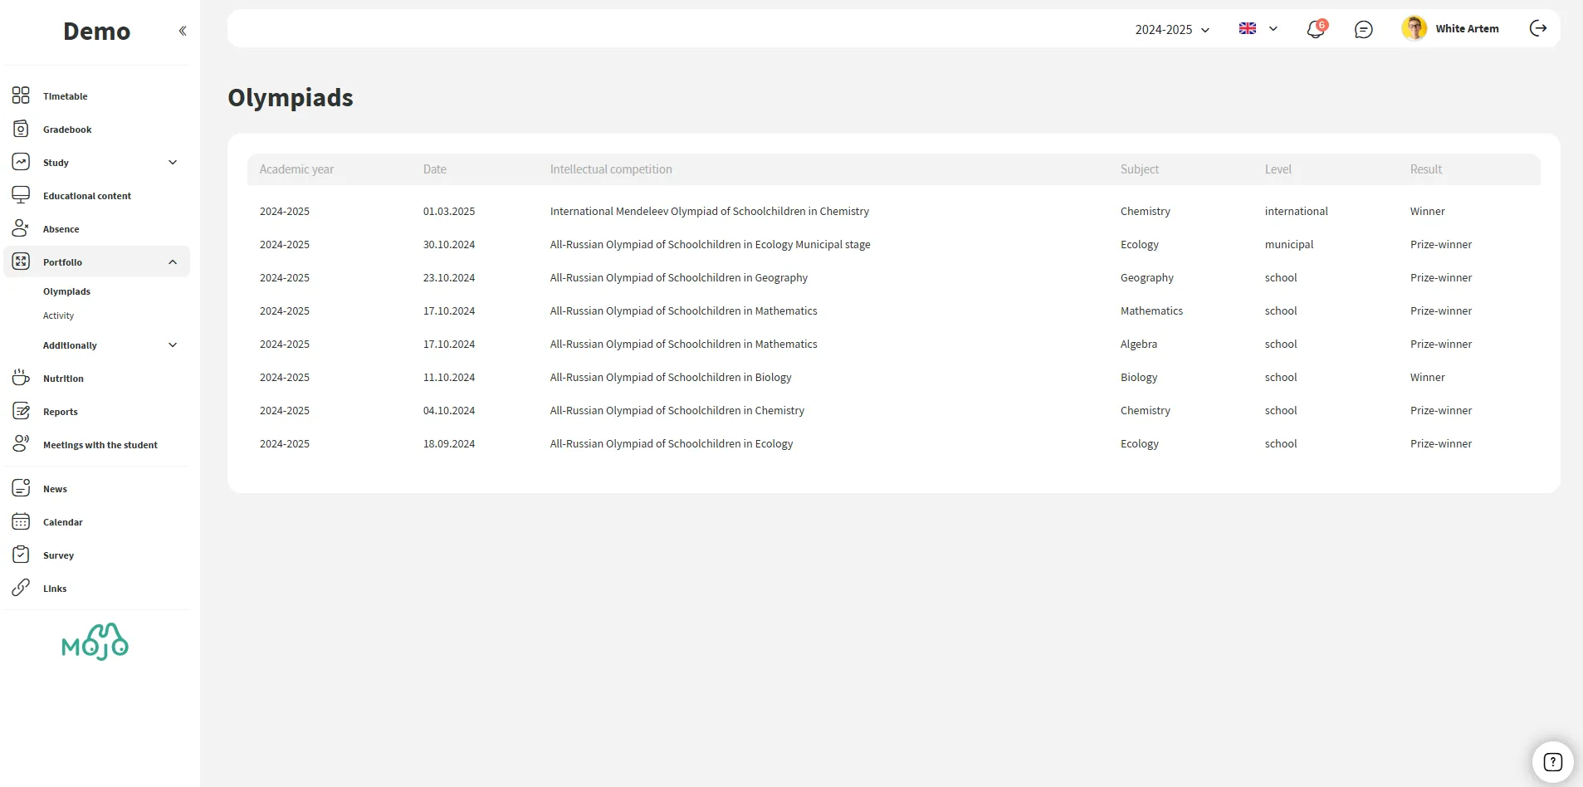
Task: Expand the Additionally submenu
Action: 173,345
